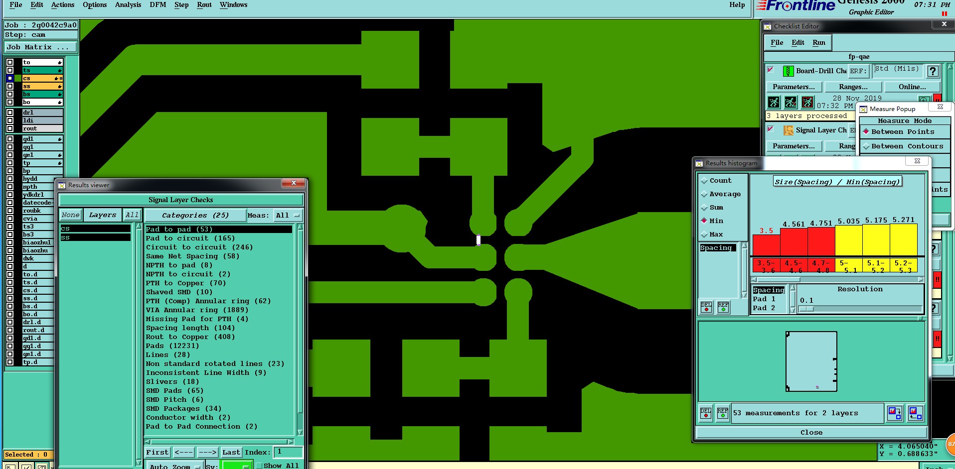The height and width of the screenshot is (469, 955).
Task: Click the Results viewer window title icon
Action: (62, 185)
